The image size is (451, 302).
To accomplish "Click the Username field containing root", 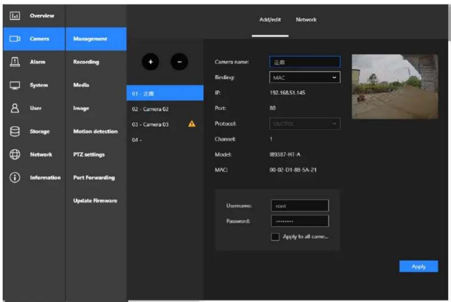I will click(x=300, y=206).
